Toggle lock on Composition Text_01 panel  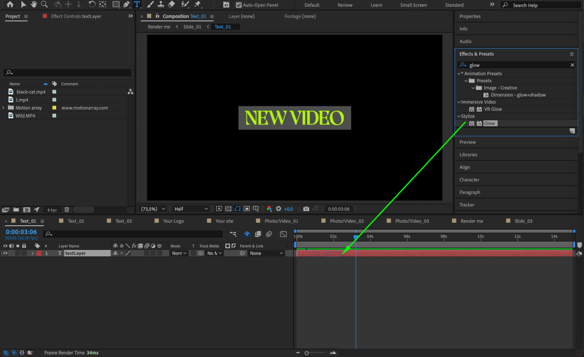157,16
